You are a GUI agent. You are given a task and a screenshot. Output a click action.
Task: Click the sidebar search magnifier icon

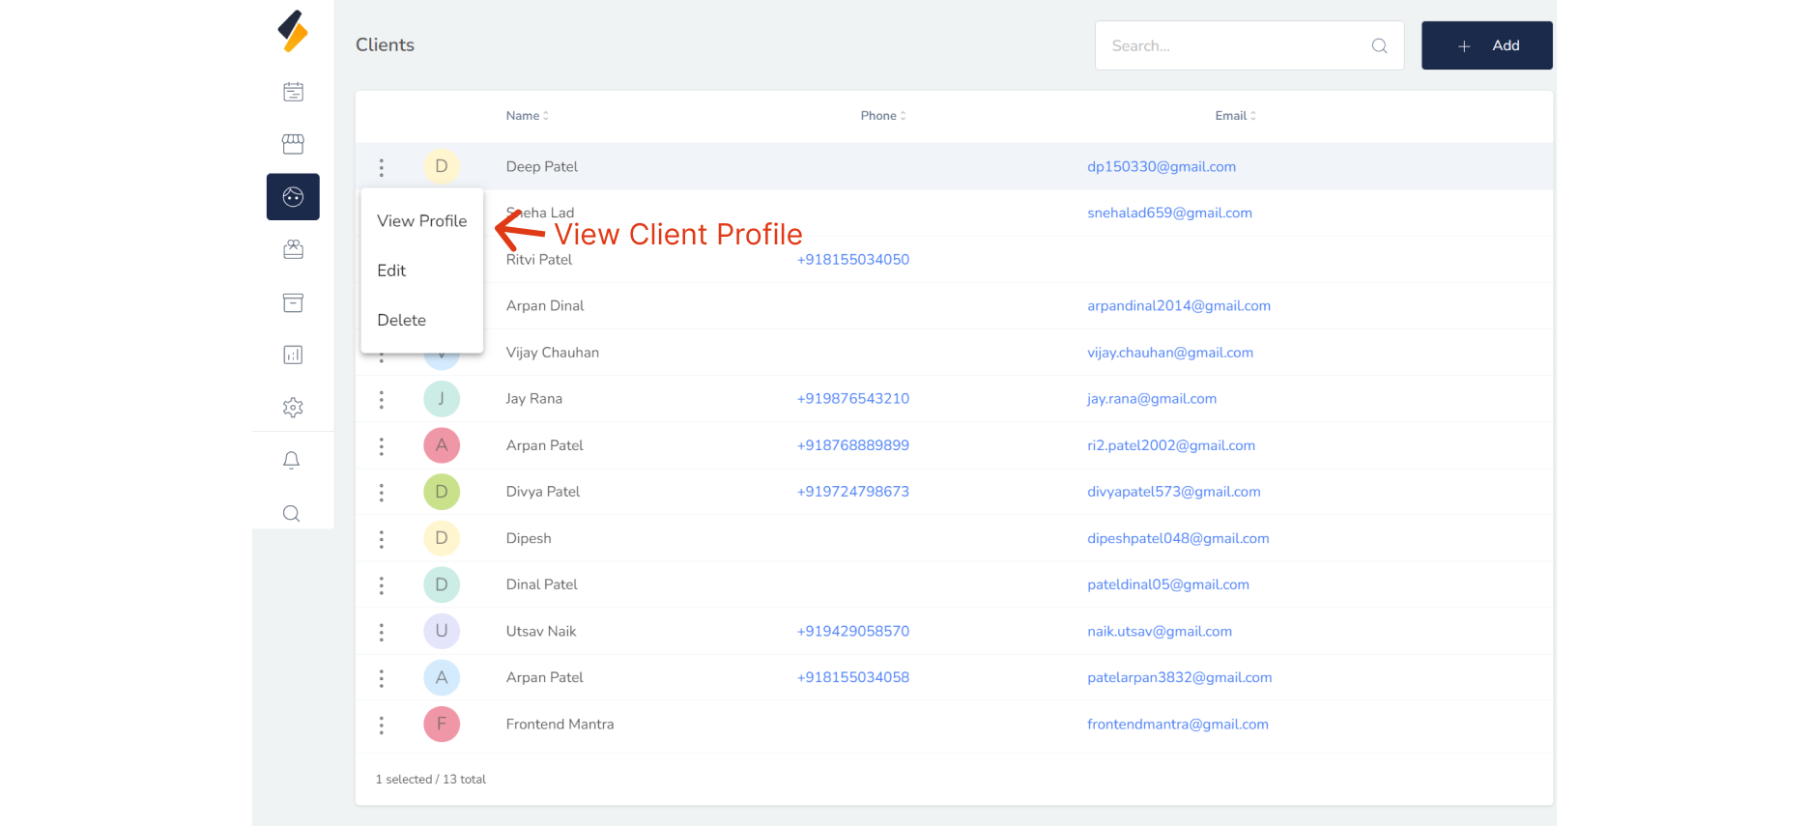(291, 513)
